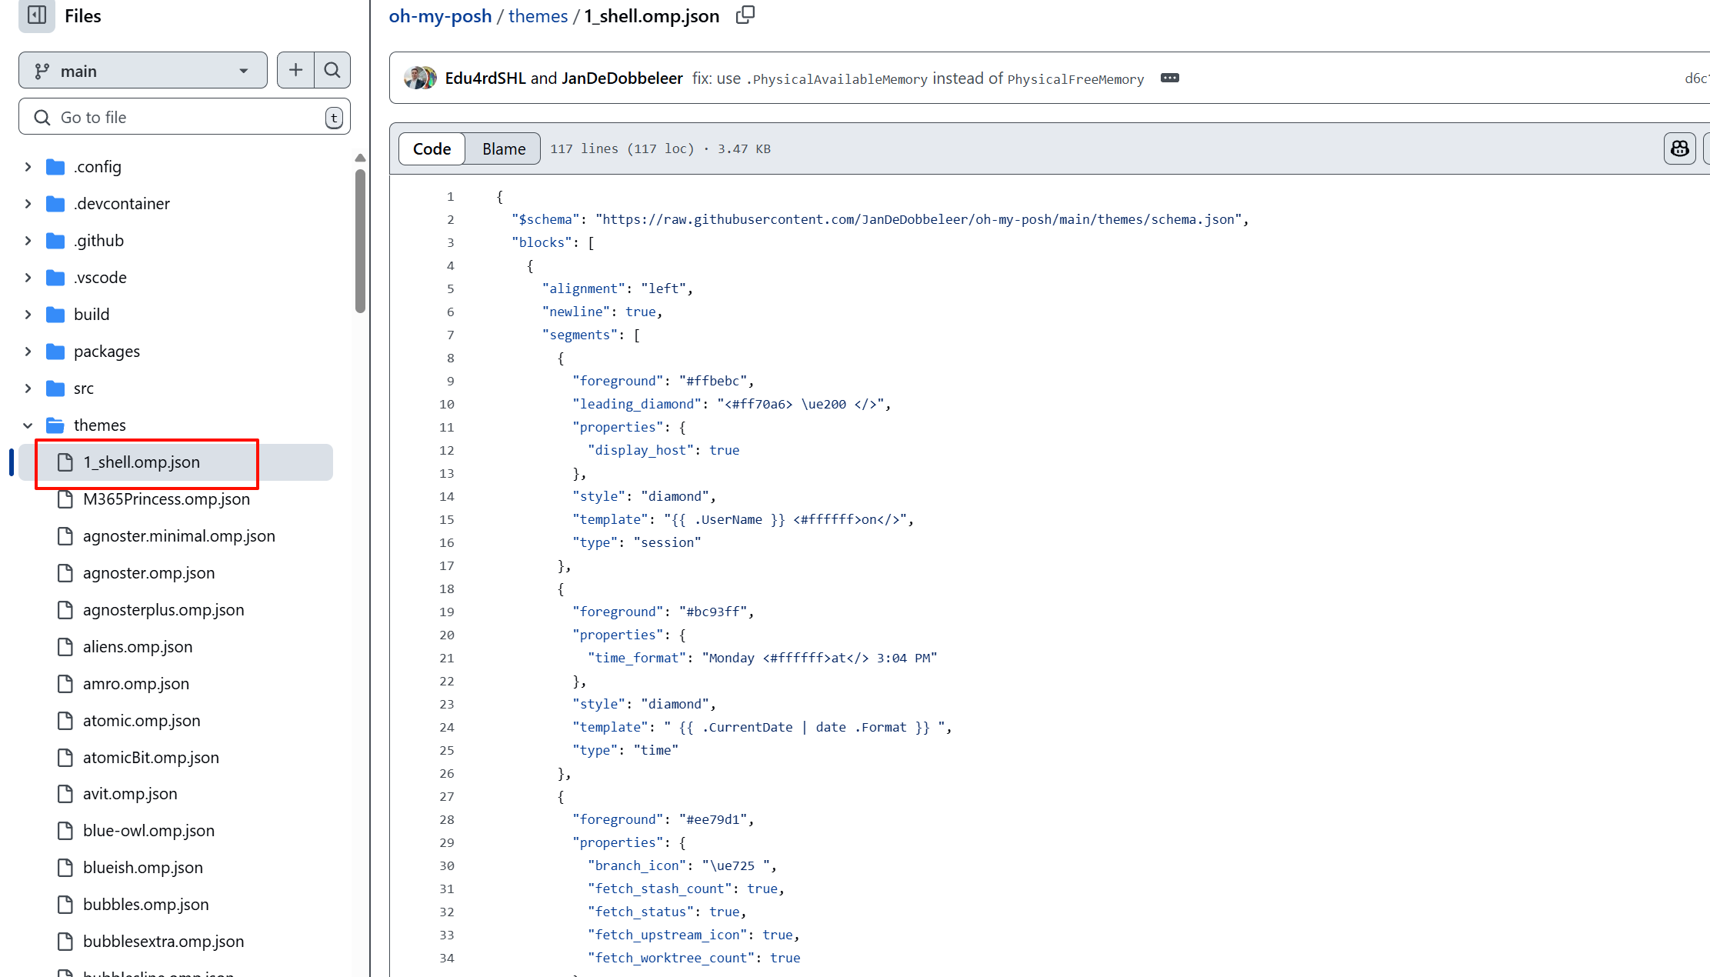Expand the .github folder chevron
The width and height of the screenshot is (1710, 977).
coord(28,241)
